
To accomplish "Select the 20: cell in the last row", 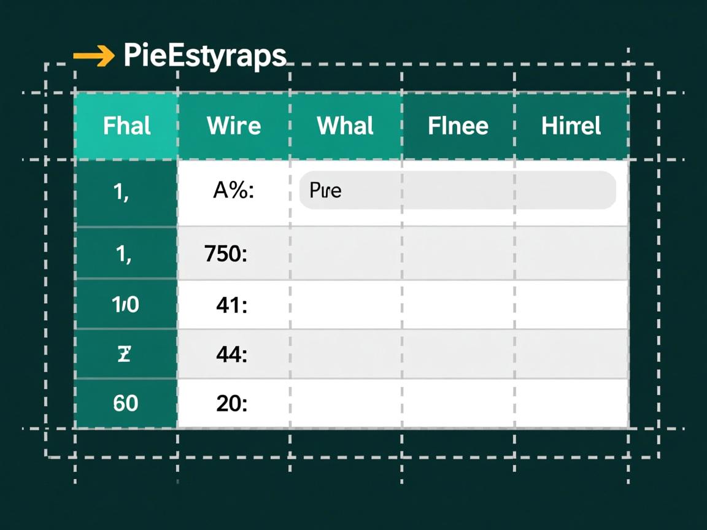I will [233, 403].
